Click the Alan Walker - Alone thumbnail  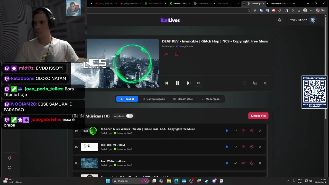point(89,163)
